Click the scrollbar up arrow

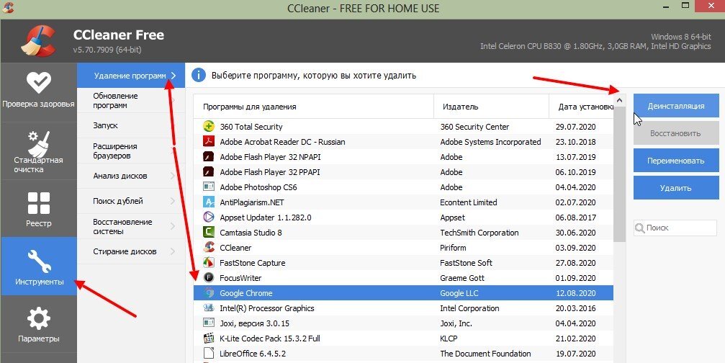click(x=620, y=100)
